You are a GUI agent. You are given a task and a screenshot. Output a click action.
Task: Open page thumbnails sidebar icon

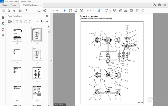(3, 24)
